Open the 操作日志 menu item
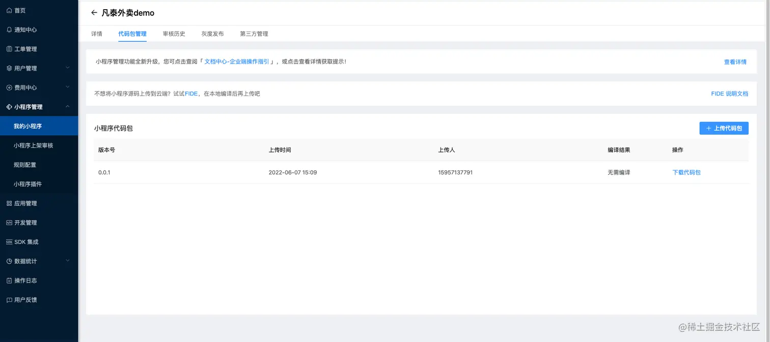The width and height of the screenshot is (770, 342). 39,281
